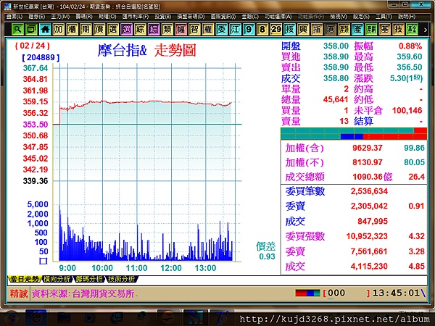
Task: Click the 期 futures toolbar button
Action: (x=86, y=29)
